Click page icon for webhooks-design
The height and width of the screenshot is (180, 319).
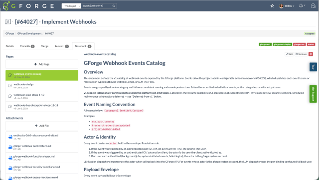[10, 86]
